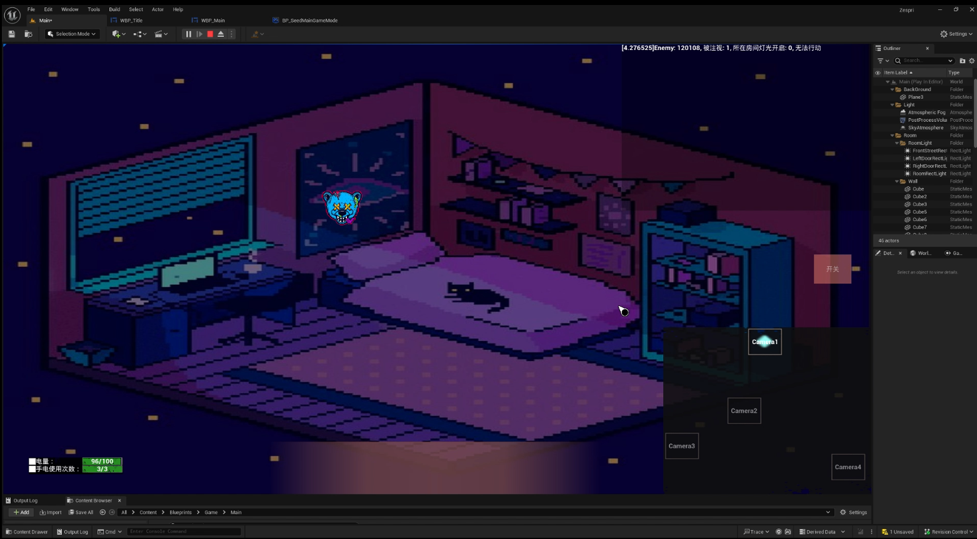Open the Blueprints toolbar dropdown

pyautogui.click(x=140, y=34)
